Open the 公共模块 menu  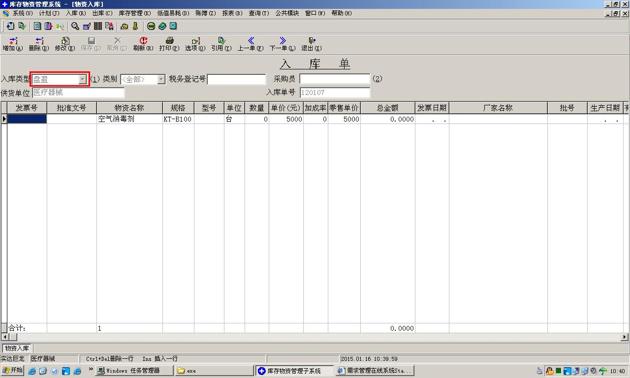pos(287,13)
